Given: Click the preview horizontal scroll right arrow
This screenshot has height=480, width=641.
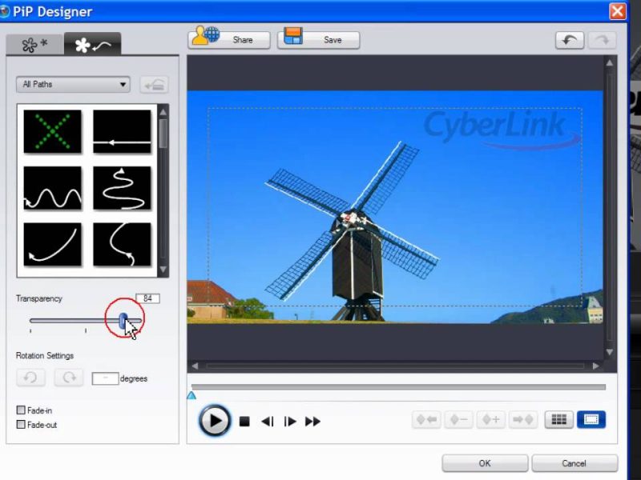Looking at the screenshot, I should [596, 366].
